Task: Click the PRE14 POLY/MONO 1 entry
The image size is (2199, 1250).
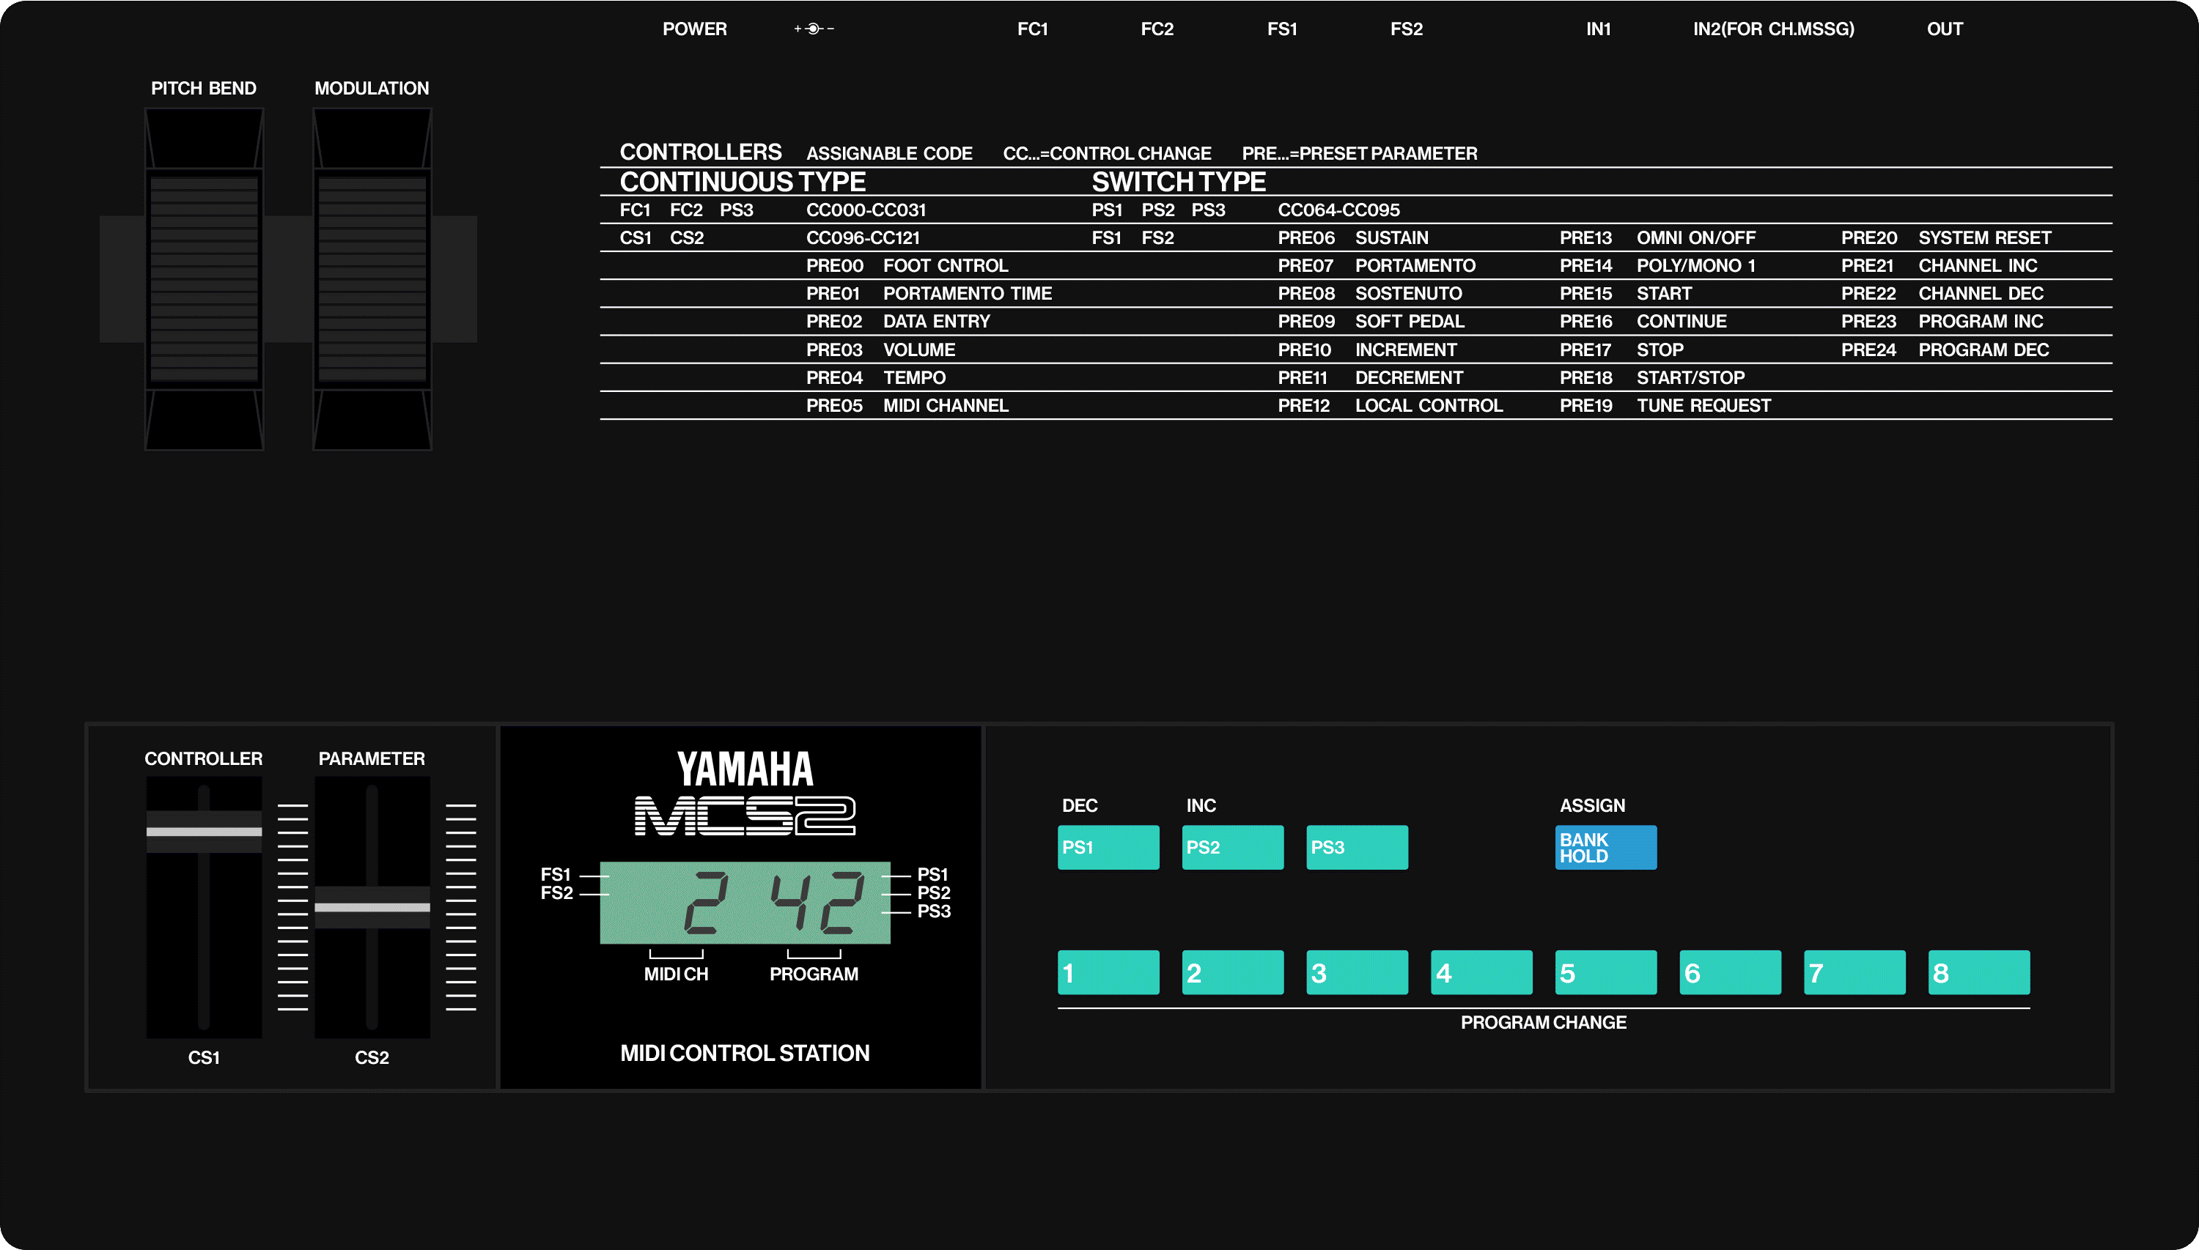Action: 1657,265
